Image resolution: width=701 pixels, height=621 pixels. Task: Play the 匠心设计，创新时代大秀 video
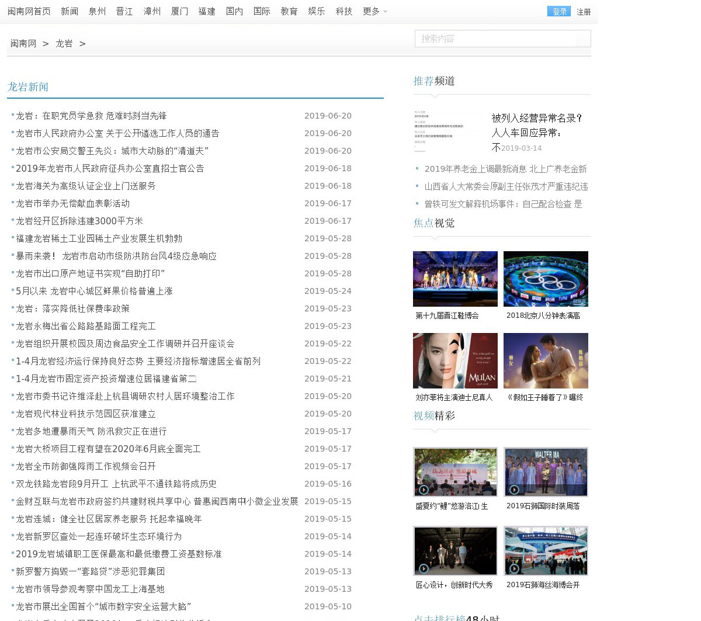pos(455,551)
